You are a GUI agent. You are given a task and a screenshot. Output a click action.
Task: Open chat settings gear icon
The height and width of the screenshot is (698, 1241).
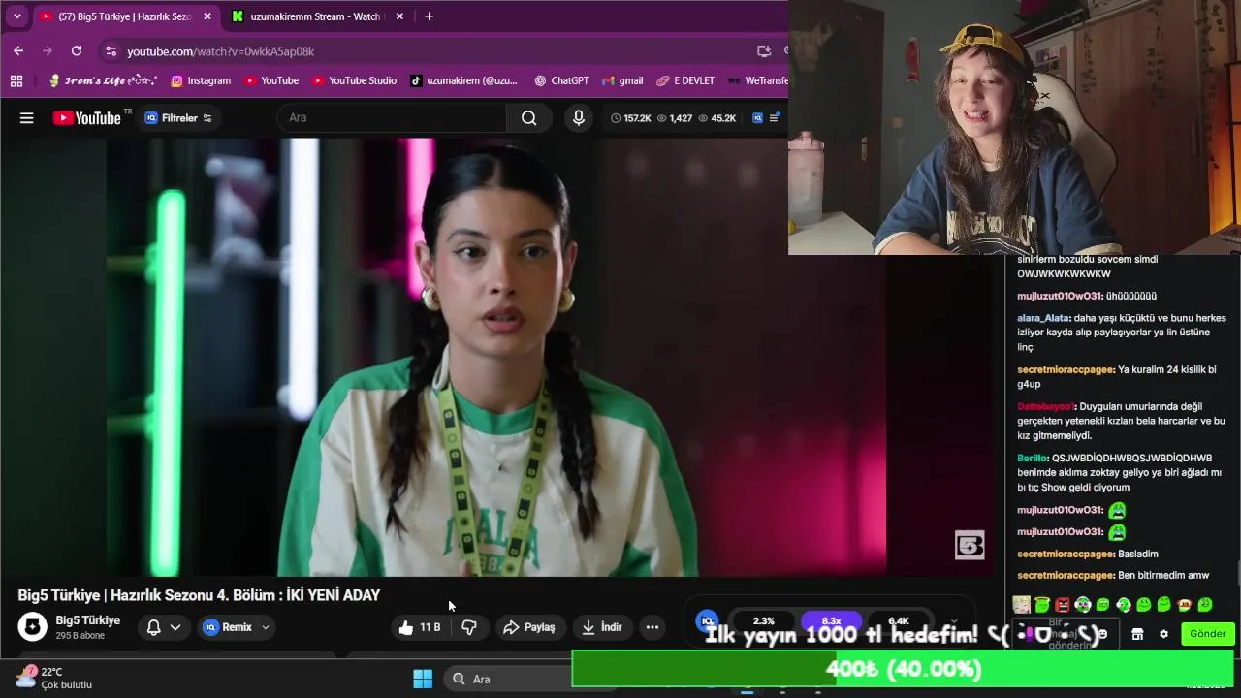coord(1164,634)
